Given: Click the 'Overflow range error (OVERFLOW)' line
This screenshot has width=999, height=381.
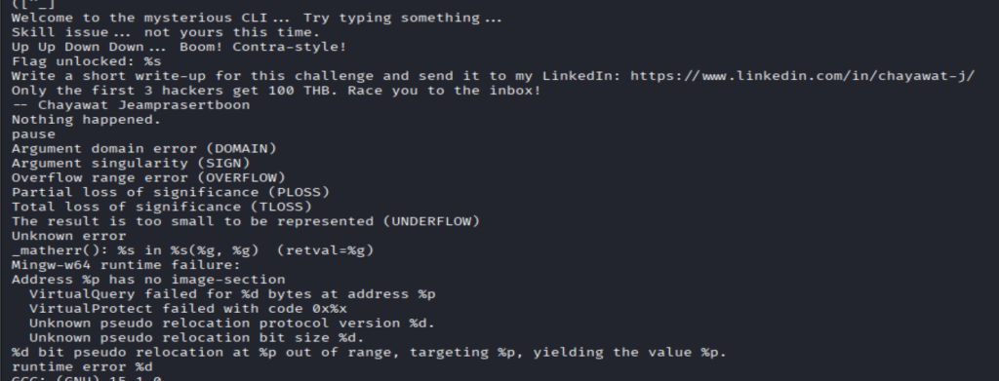Looking at the screenshot, I should tap(148, 178).
